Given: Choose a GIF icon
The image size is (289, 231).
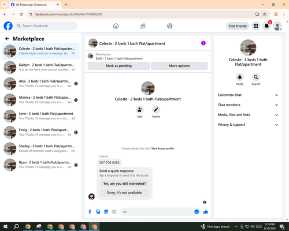Looking at the screenshot, I should click(x=114, y=212).
